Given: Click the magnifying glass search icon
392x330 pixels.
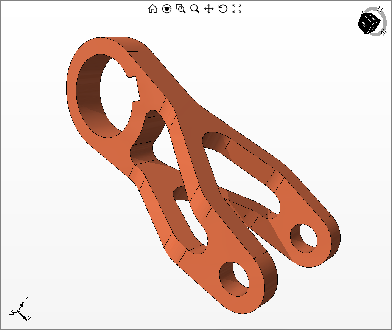Looking at the screenshot, I should pos(194,9).
